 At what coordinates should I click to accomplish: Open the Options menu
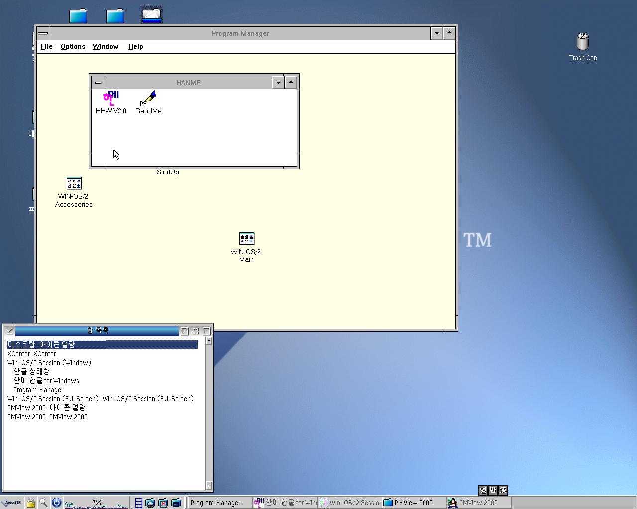pyautogui.click(x=73, y=47)
